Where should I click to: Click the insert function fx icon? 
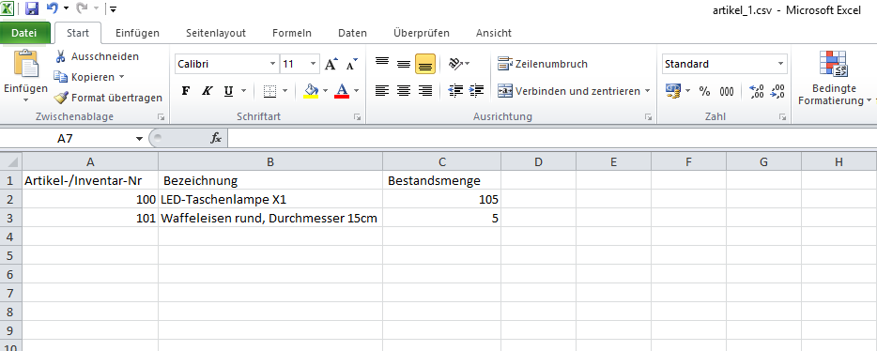click(x=216, y=138)
